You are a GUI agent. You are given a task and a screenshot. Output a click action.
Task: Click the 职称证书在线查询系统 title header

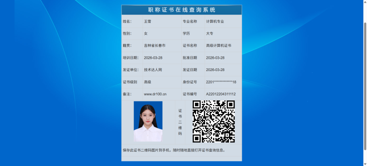182,10
